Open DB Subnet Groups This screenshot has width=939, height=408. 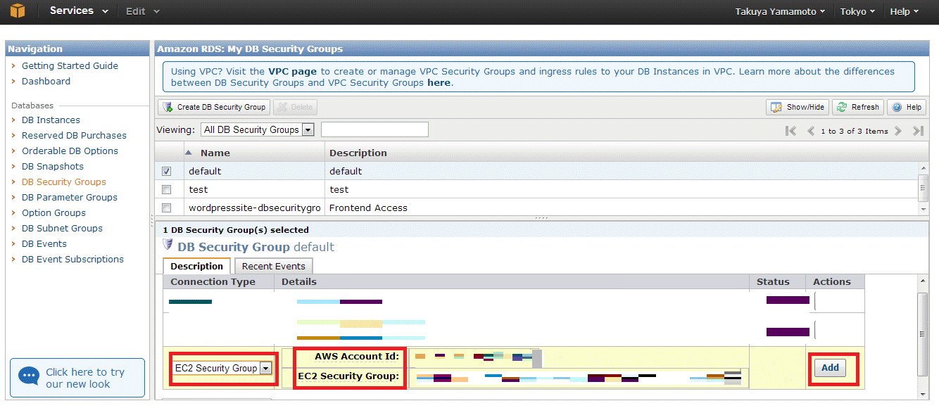click(x=62, y=229)
